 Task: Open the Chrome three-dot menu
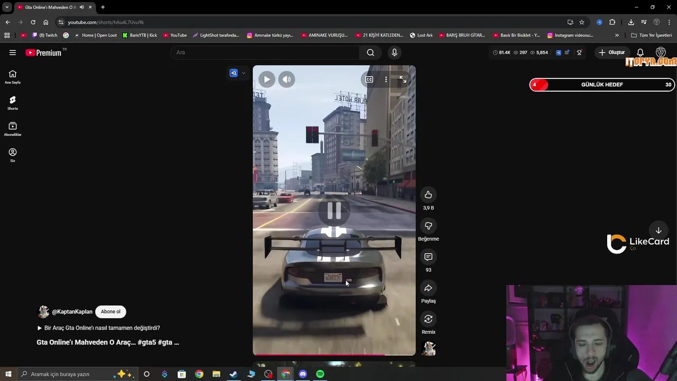click(x=669, y=22)
